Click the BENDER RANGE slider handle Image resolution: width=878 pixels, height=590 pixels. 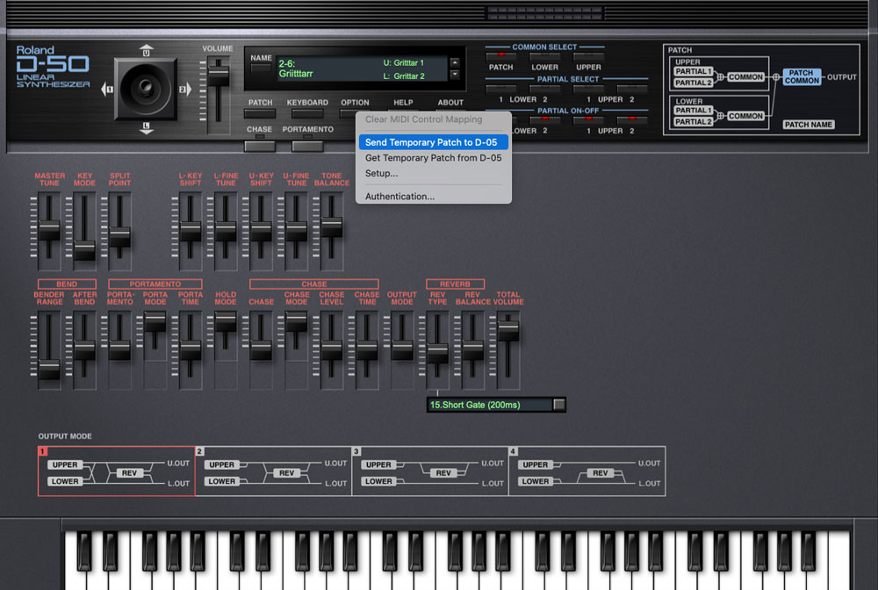click(x=49, y=370)
